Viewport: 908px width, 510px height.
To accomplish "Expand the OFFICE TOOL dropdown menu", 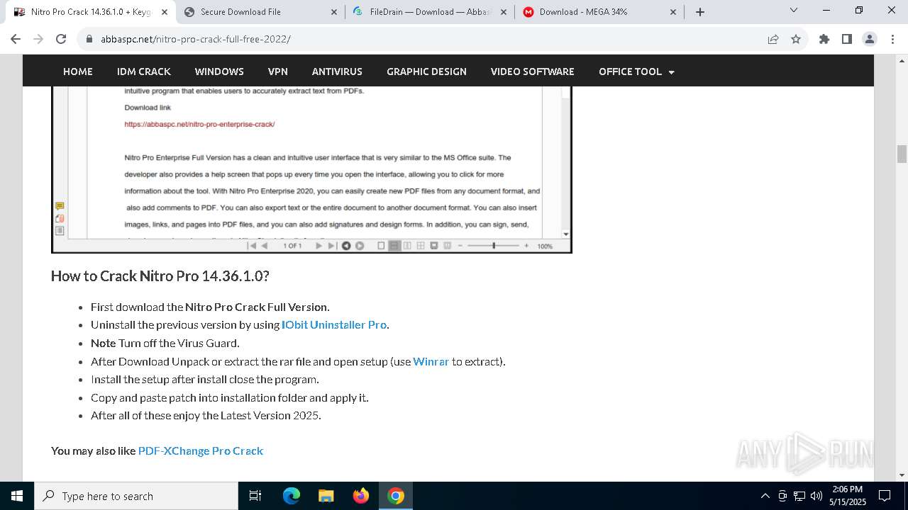I will [x=636, y=72].
